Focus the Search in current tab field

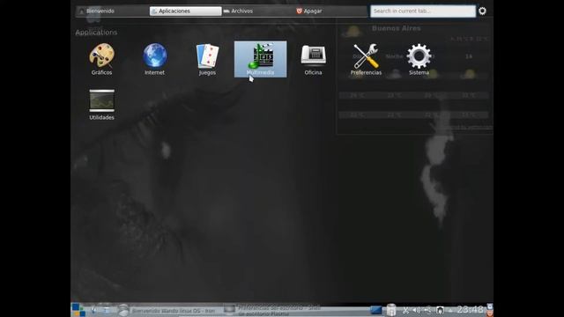click(x=423, y=11)
